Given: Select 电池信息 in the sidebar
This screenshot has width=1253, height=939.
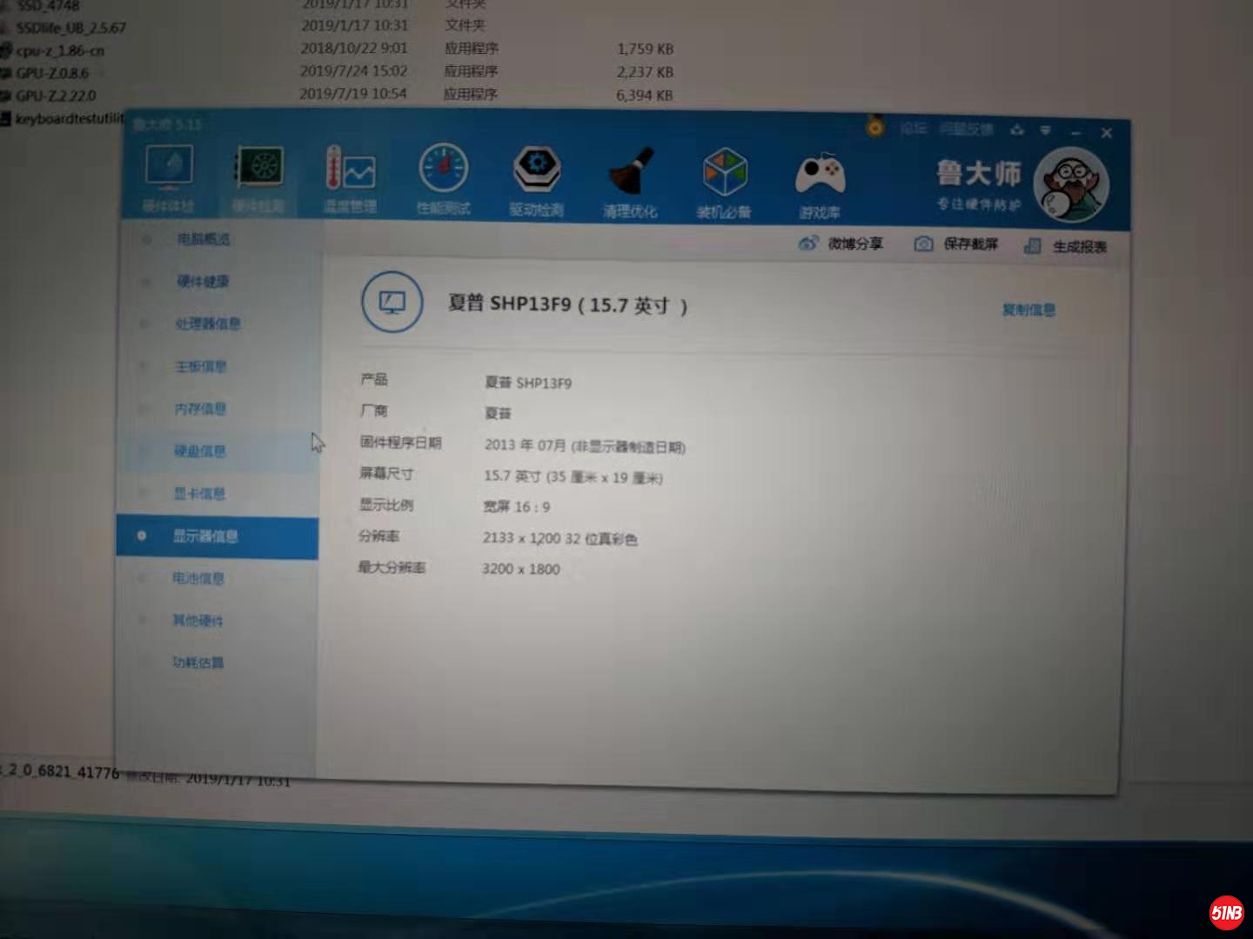Looking at the screenshot, I should tap(198, 578).
